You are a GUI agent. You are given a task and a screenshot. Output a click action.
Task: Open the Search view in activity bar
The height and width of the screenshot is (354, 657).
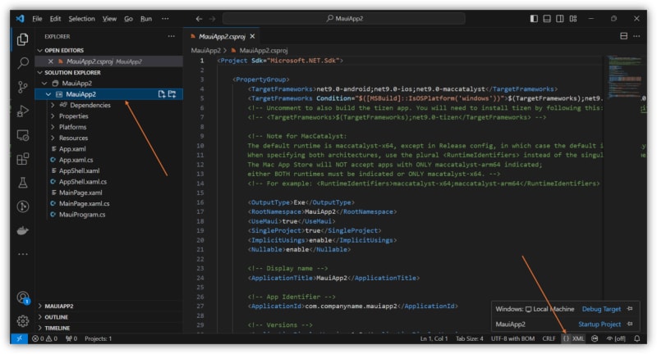[22, 62]
